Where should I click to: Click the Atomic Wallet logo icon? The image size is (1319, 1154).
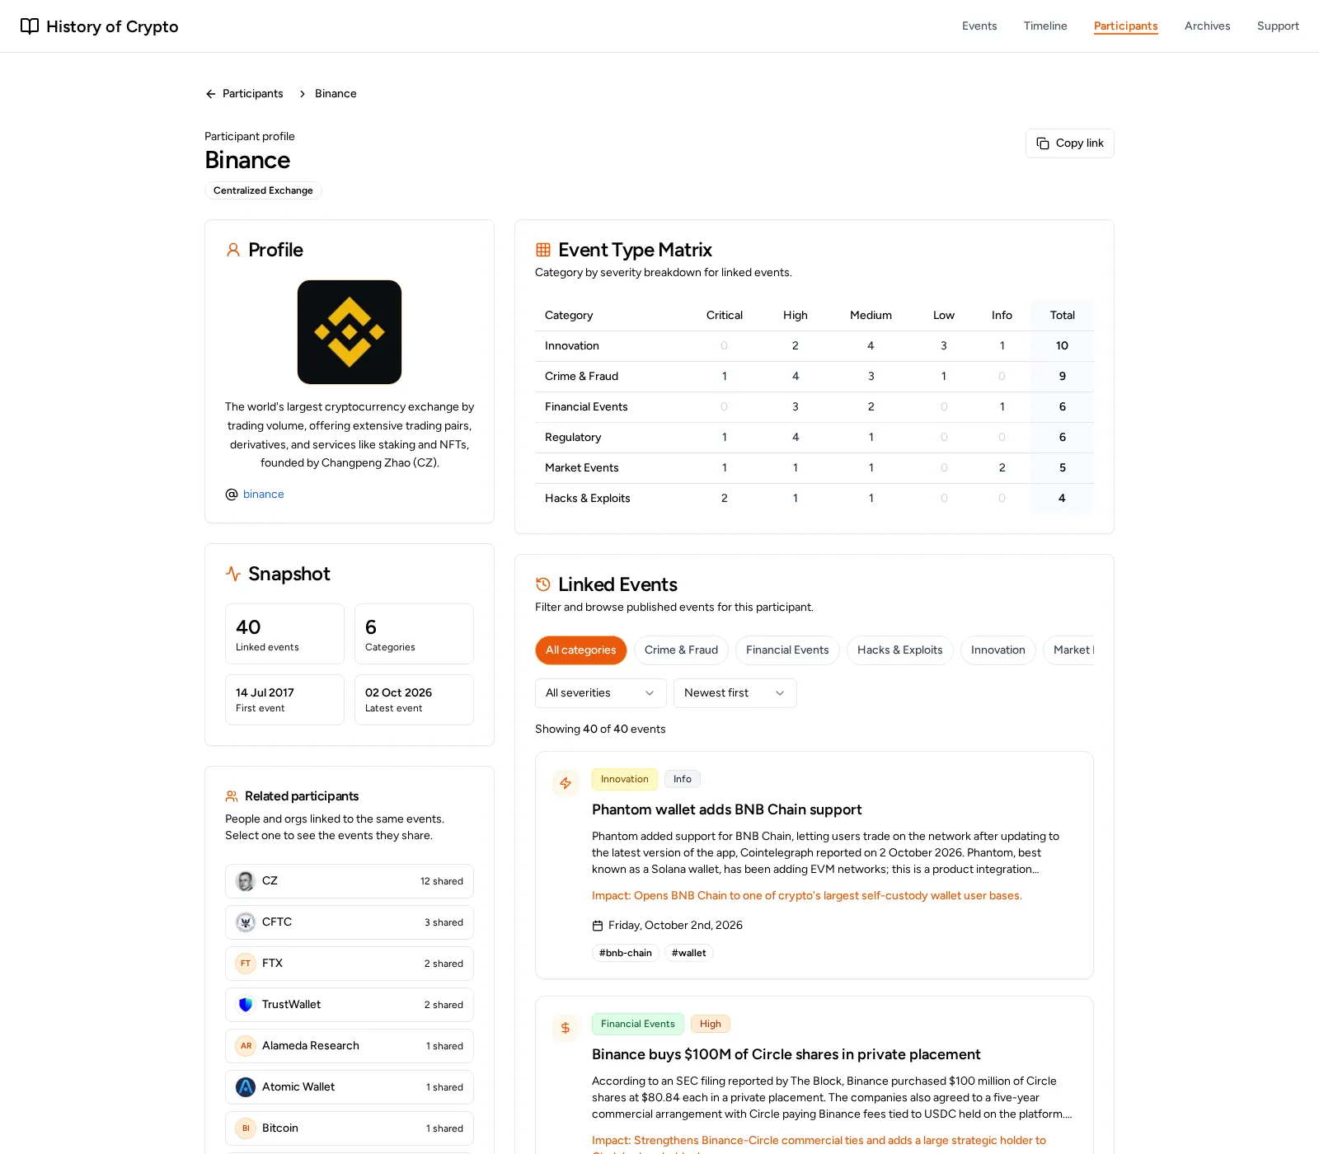point(246,1087)
